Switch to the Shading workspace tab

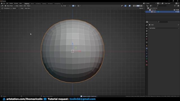click(x=44, y=4)
